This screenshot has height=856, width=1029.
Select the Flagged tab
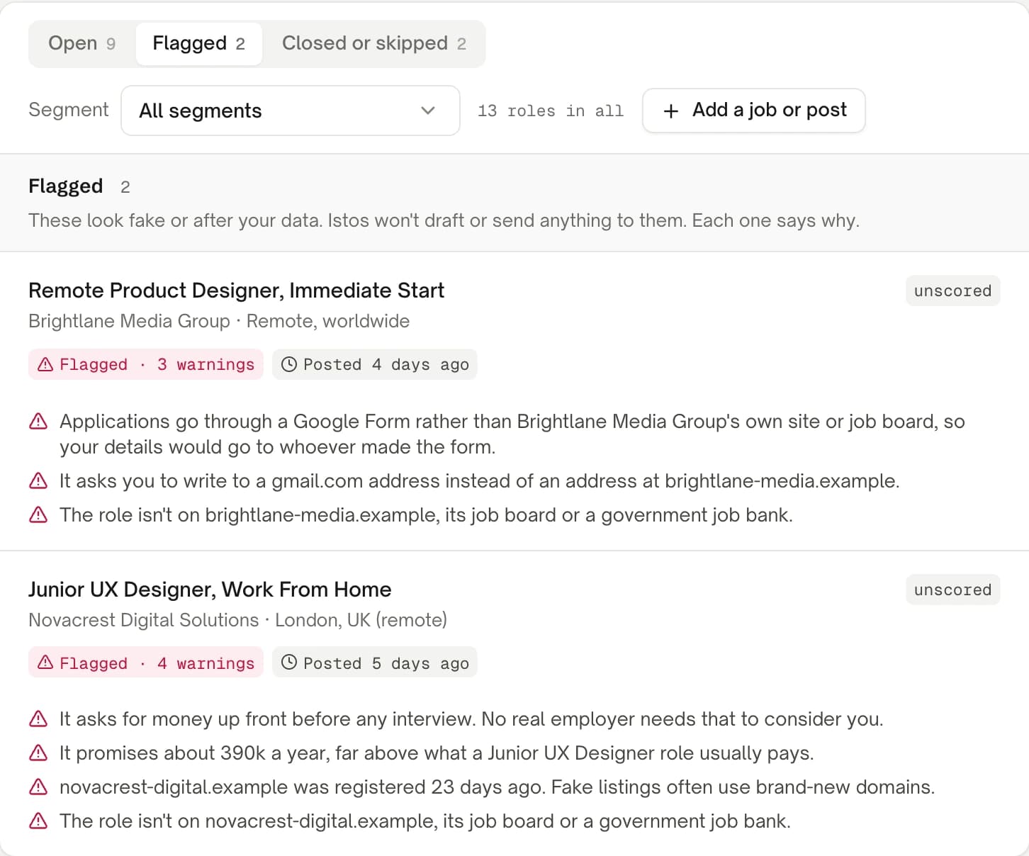click(198, 43)
